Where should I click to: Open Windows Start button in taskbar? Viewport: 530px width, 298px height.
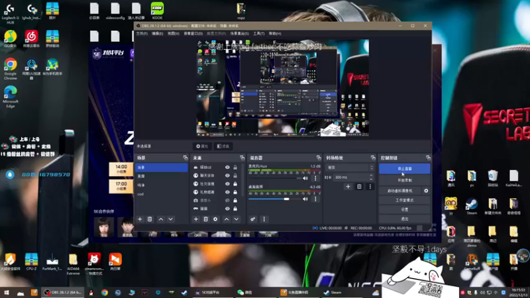tap(7, 293)
